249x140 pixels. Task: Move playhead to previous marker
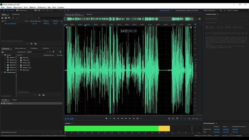point(118,118)
